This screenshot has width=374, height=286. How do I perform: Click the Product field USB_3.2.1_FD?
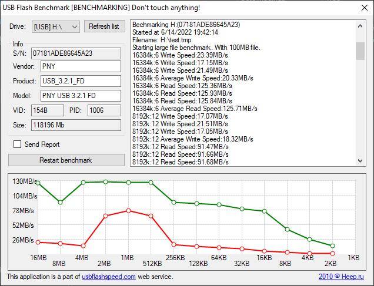pos(81,81)
